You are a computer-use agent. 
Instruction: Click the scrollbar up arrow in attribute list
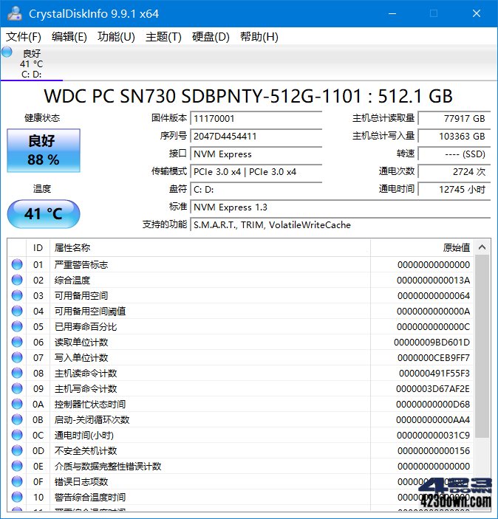[482, 247]
